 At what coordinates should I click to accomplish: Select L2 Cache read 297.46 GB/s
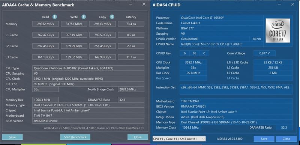pos(45,46)
